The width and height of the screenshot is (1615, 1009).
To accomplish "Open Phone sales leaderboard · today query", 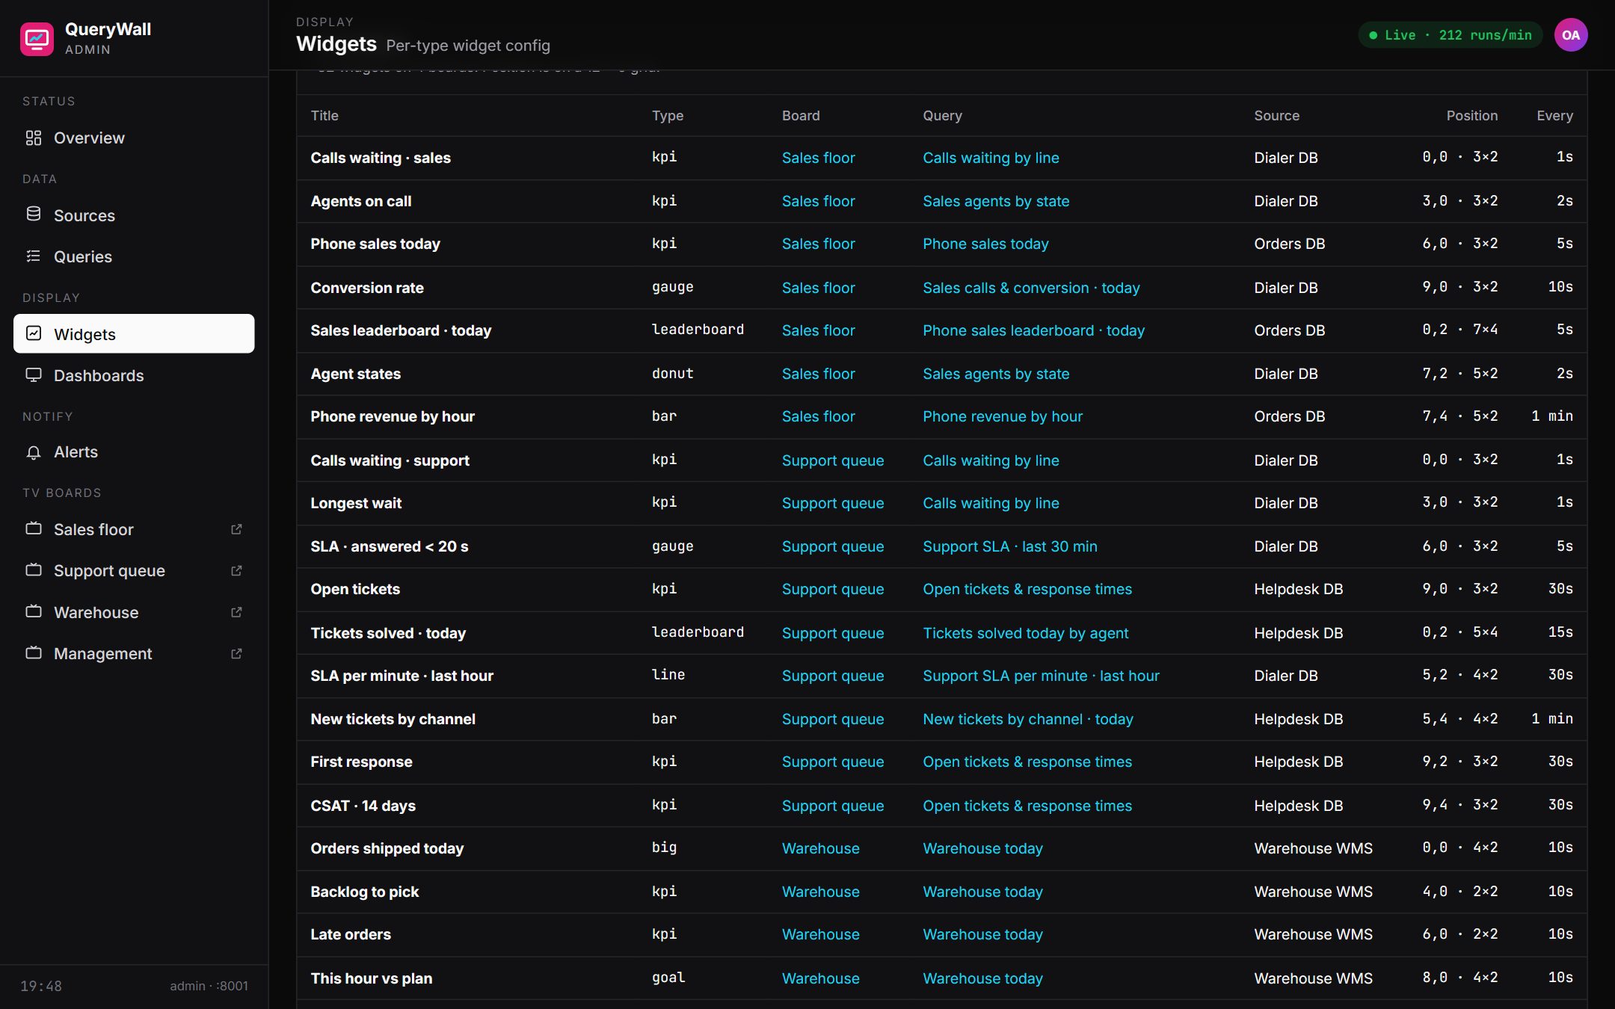I will pyautogui.click(x=1033, y=330).
